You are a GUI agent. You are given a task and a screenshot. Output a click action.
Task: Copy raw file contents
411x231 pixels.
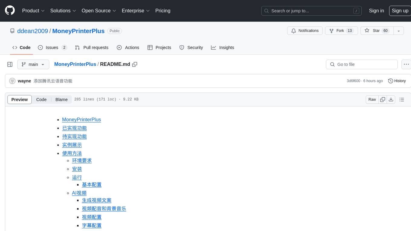coord(383,99)
